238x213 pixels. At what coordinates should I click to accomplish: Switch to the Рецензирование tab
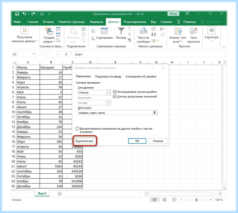point(135,22)
